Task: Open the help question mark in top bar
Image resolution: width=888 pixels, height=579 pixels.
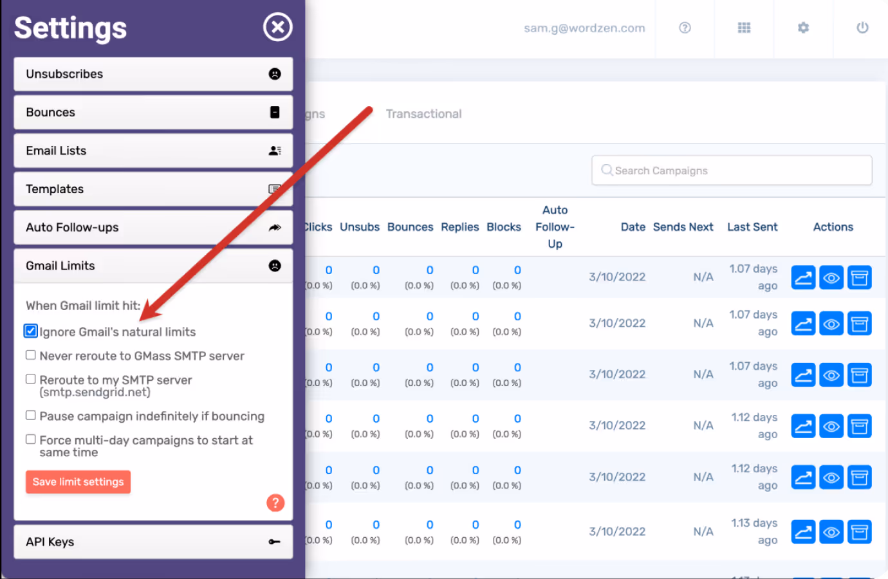Action: [685, 28]
